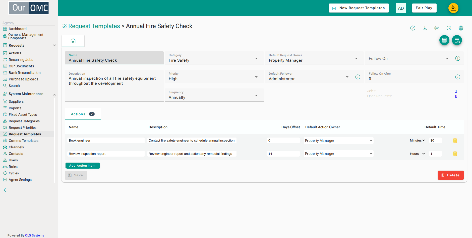Click the red Delete button
472x238 pixels.
point(451,175)
